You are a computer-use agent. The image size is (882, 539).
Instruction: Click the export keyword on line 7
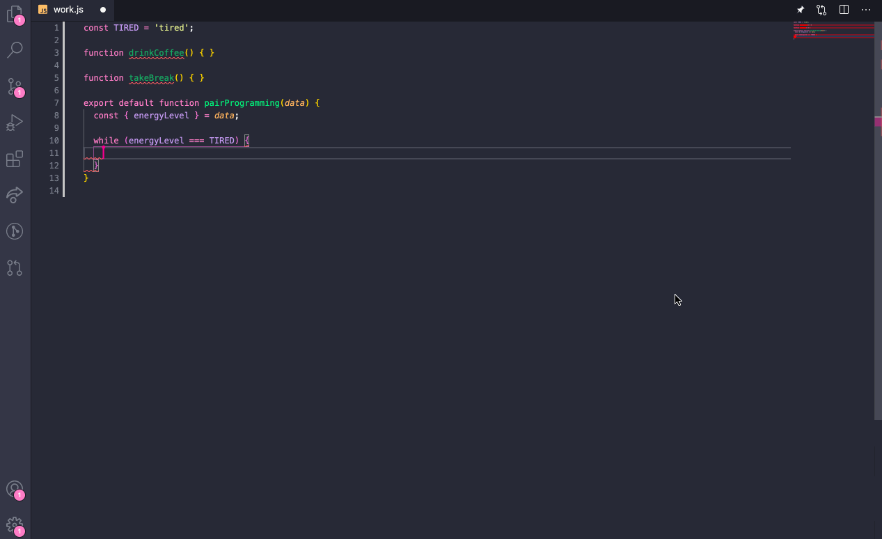click(x=99, y=103)
